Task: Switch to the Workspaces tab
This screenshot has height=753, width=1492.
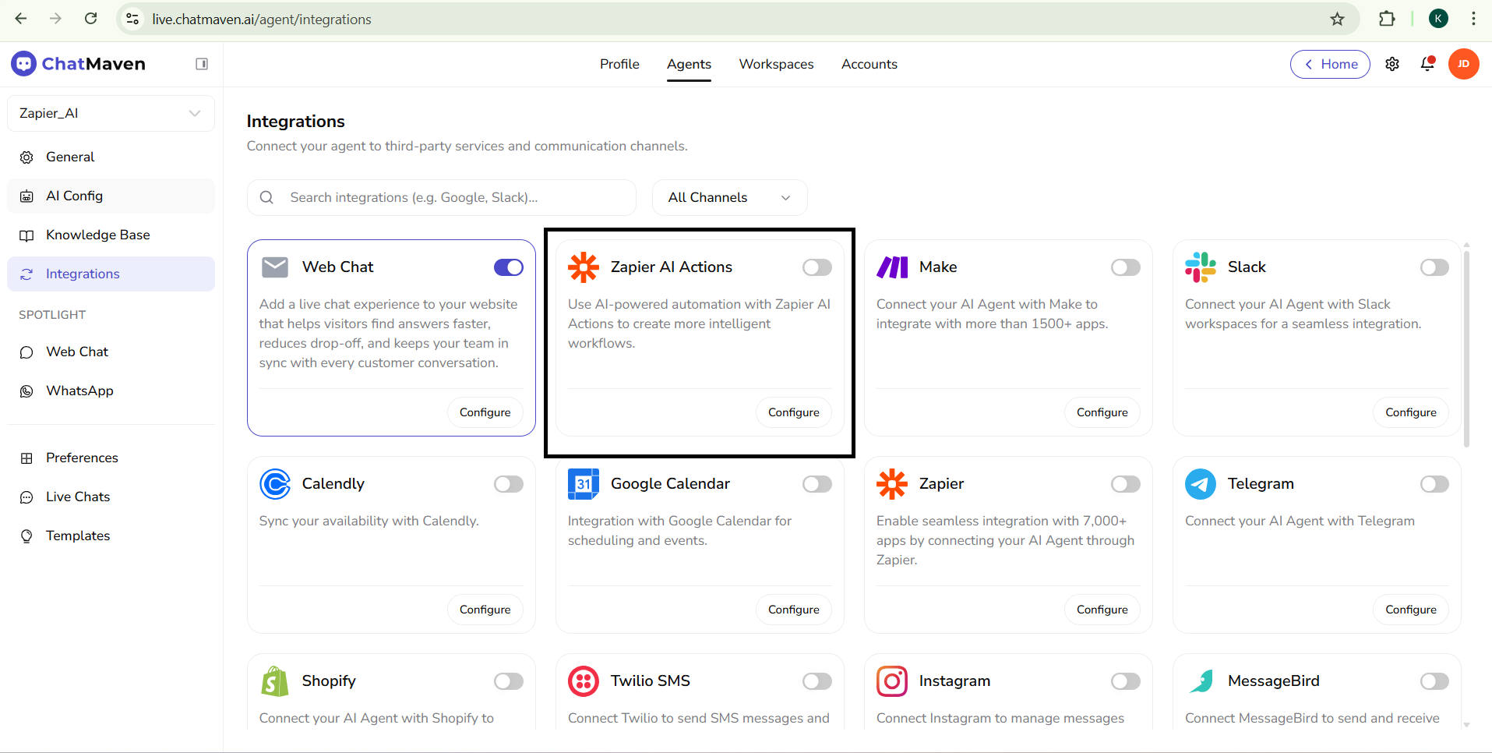Action: 776,64
